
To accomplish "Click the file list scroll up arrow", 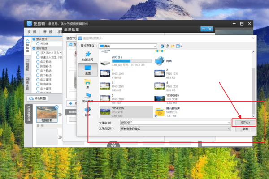I will coord(253,52).
